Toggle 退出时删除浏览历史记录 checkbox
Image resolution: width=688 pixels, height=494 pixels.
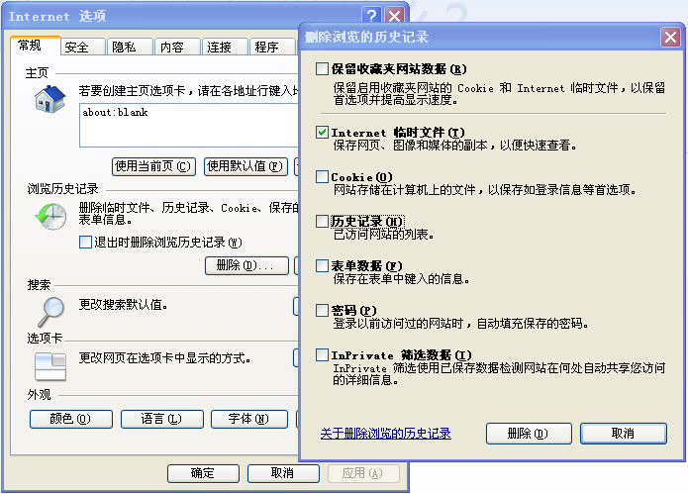(85, 243)
